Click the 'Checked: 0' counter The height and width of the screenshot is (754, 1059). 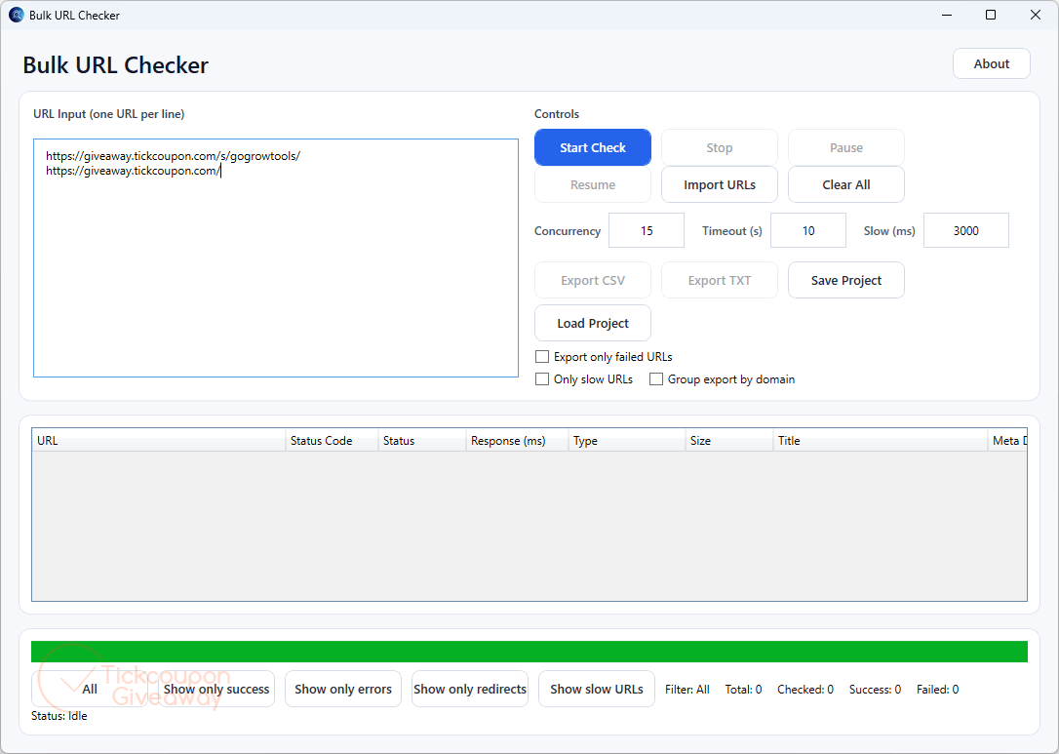click(x=805, y=690)
